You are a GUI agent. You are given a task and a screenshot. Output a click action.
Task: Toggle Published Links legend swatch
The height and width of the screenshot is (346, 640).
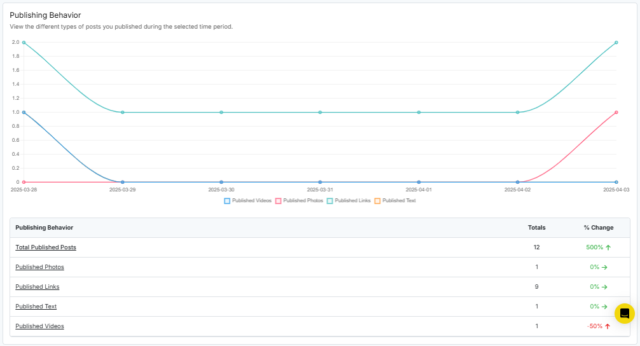pos(330,201)
